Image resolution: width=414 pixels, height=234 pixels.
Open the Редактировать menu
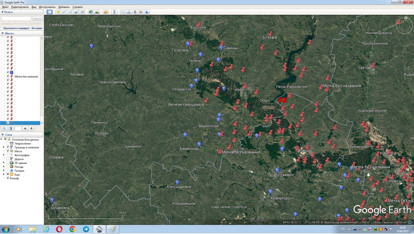pos(20,7)
